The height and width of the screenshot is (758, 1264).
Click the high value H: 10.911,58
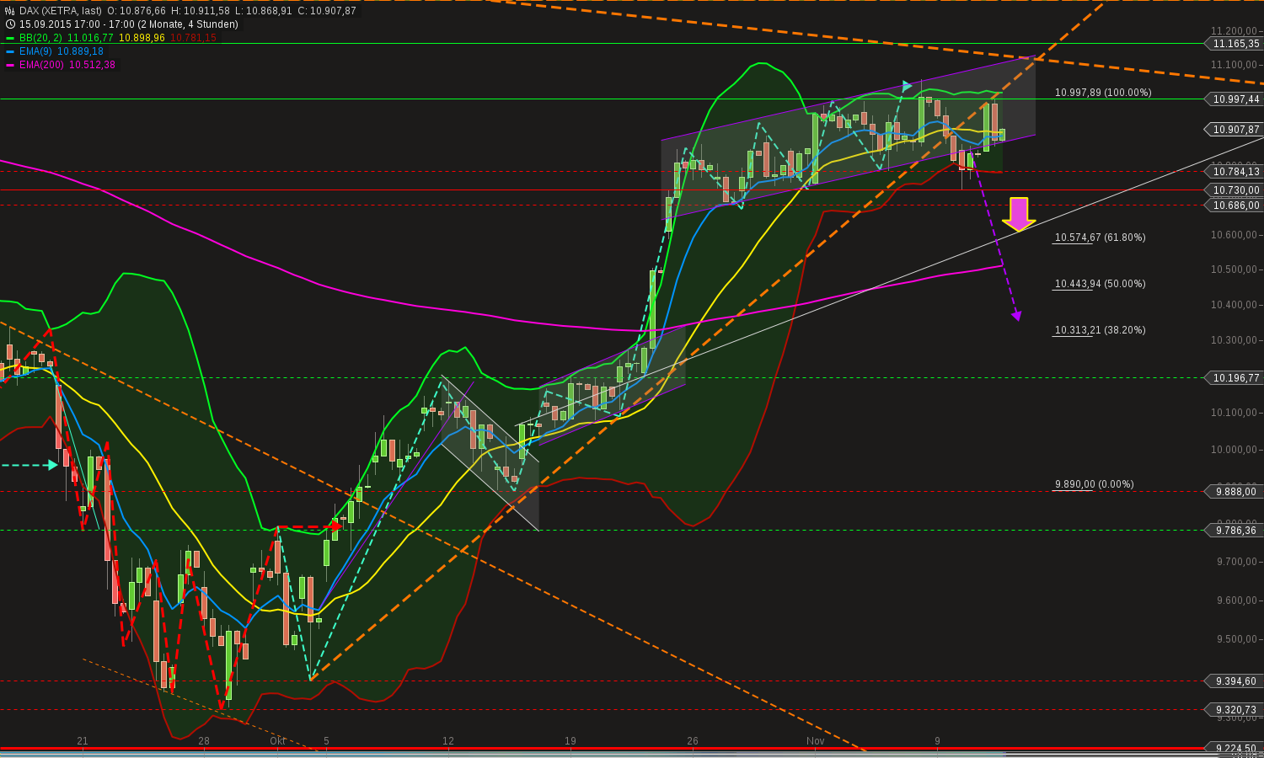201,11
